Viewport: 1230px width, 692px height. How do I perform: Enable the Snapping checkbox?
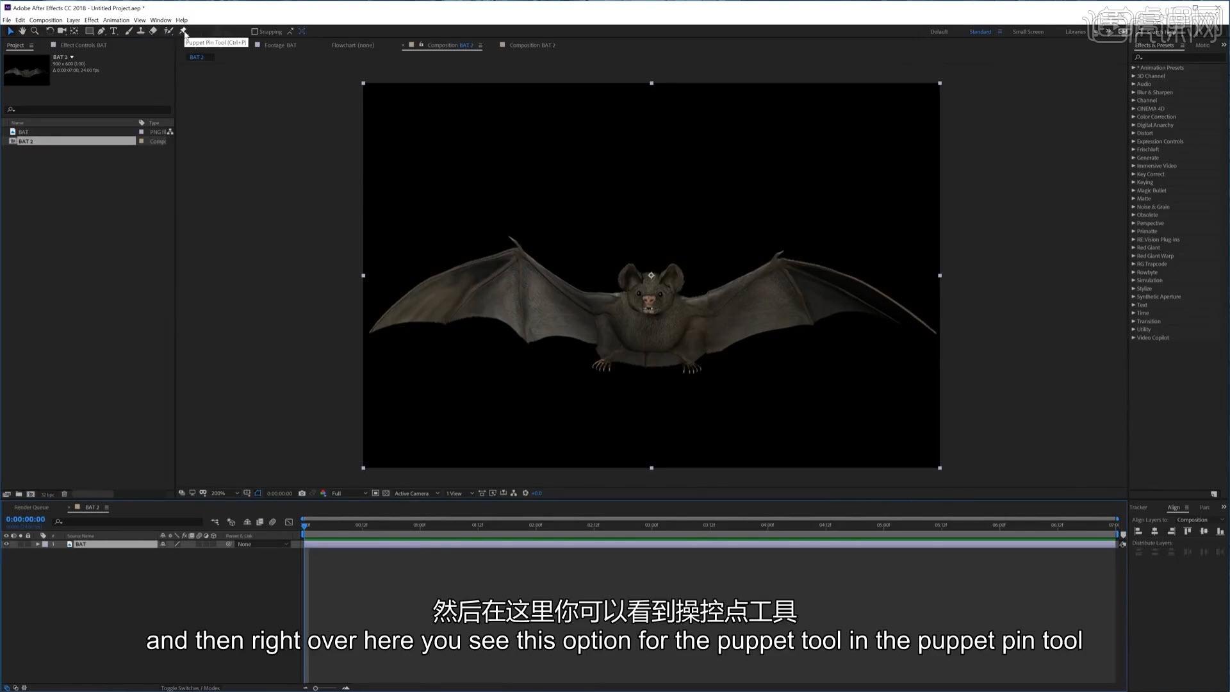point(254,31)
